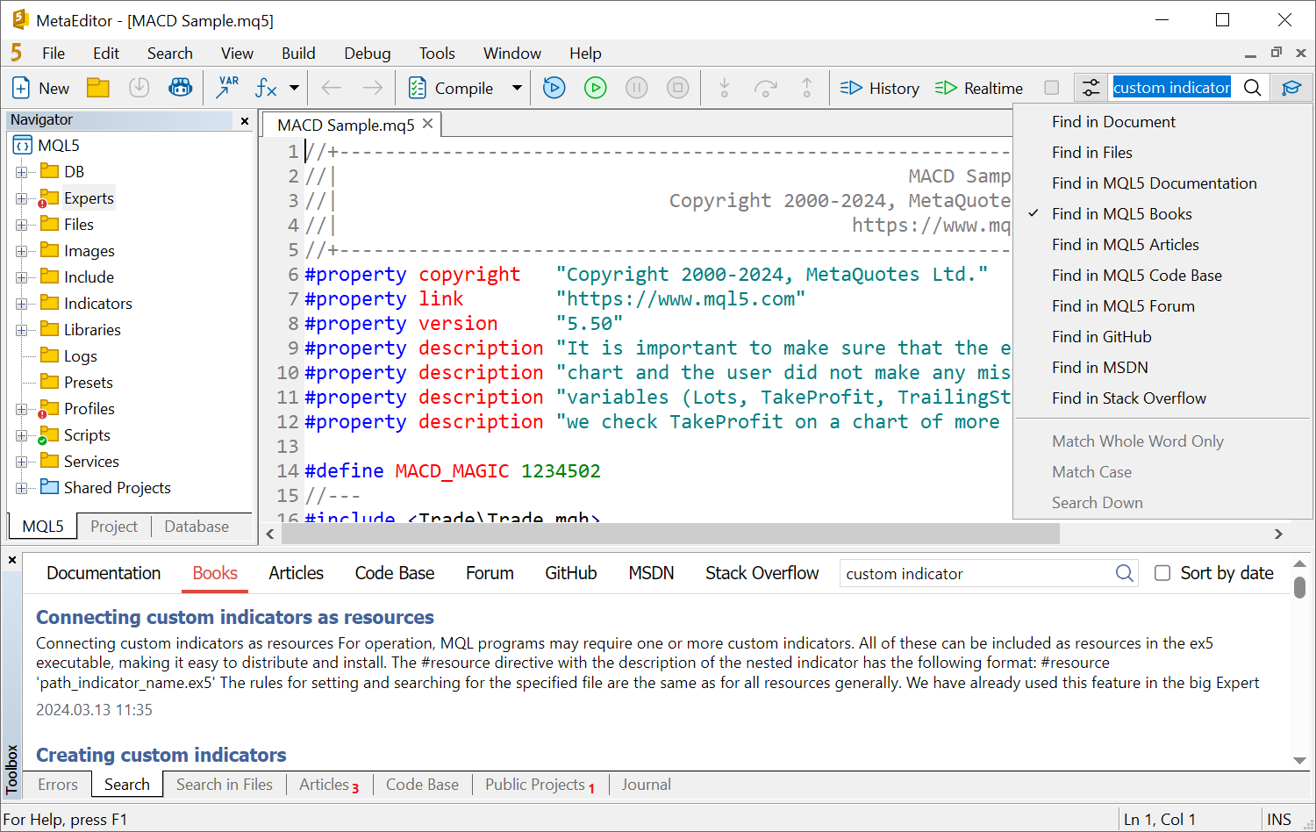Screen dimensions: 1316x832
Task: Click the search options sliders icon
Action: (x=1091, y=88)
